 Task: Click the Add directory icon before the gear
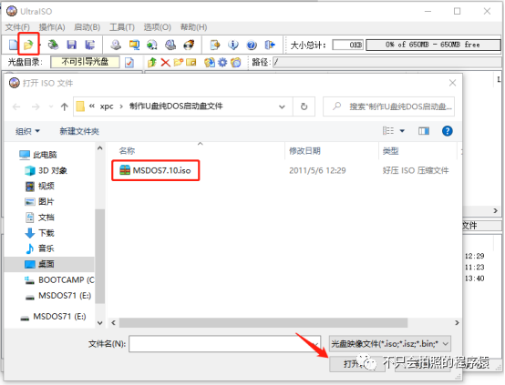(210, 62)
